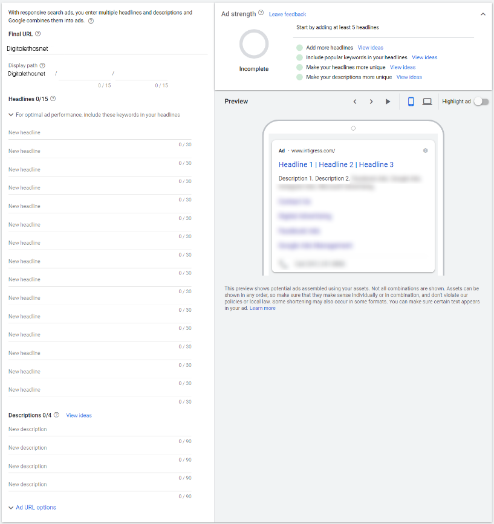The height and width of the screenshot is (524, 494).
Task: Collapse the optimal ad performance keywords tip
Action: [x=10, y=114]
